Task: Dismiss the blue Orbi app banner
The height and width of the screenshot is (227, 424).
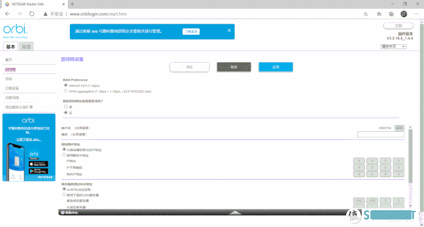Action: click(x=229, y=30)
